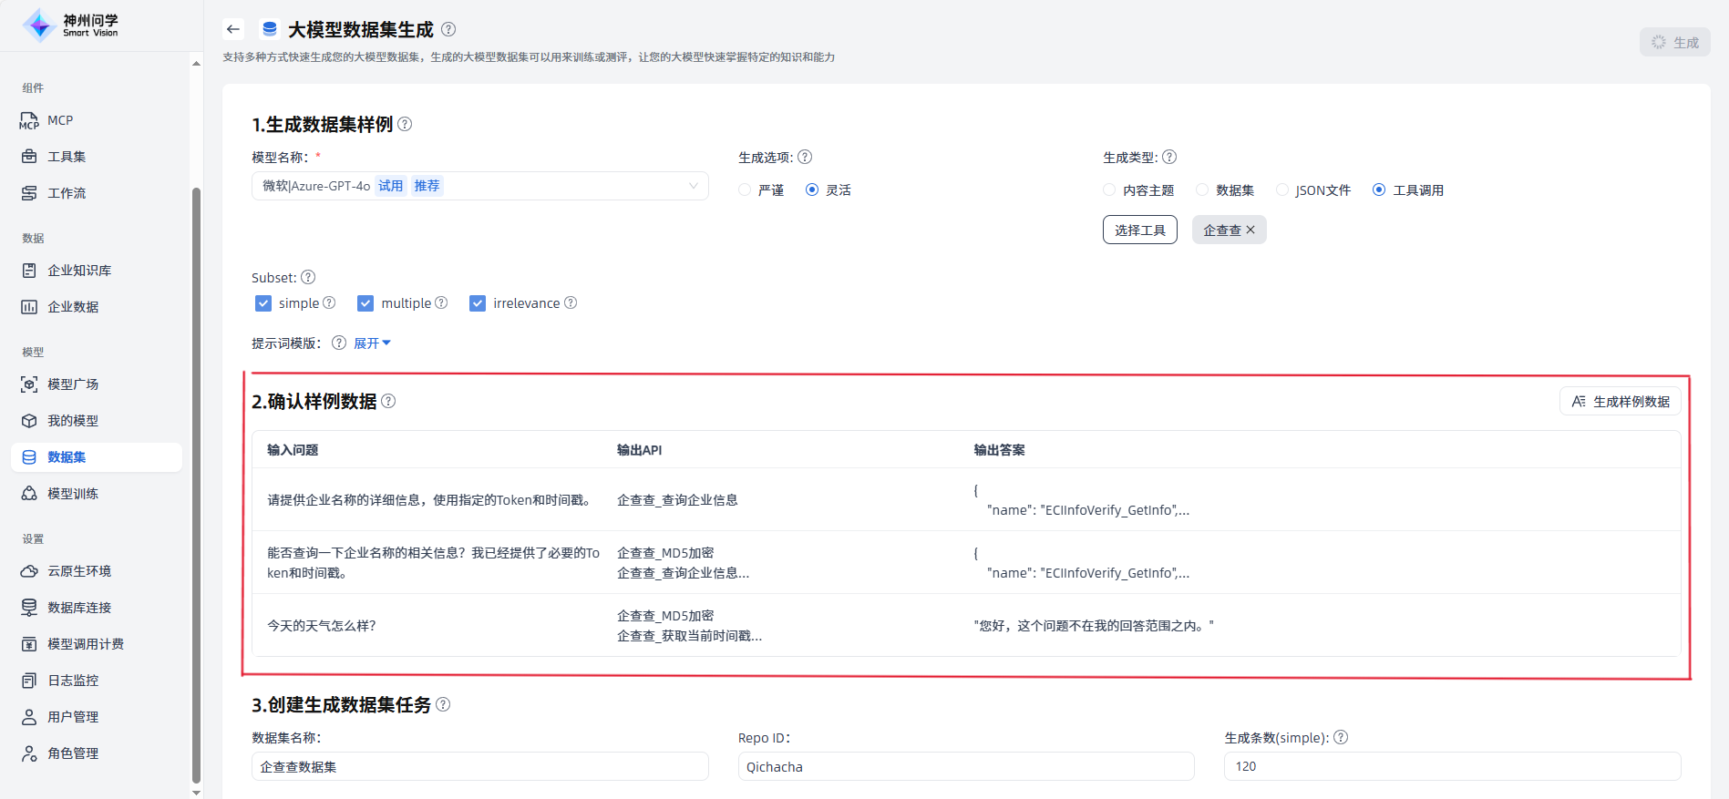Click the 工作流 workflow icon
Image resolution: width=1729 pixels, height=799 pixels.
pyautogui.click(x=29, y=193)
